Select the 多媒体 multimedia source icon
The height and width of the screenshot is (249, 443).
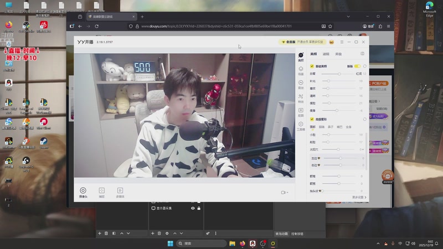point(120,192)
